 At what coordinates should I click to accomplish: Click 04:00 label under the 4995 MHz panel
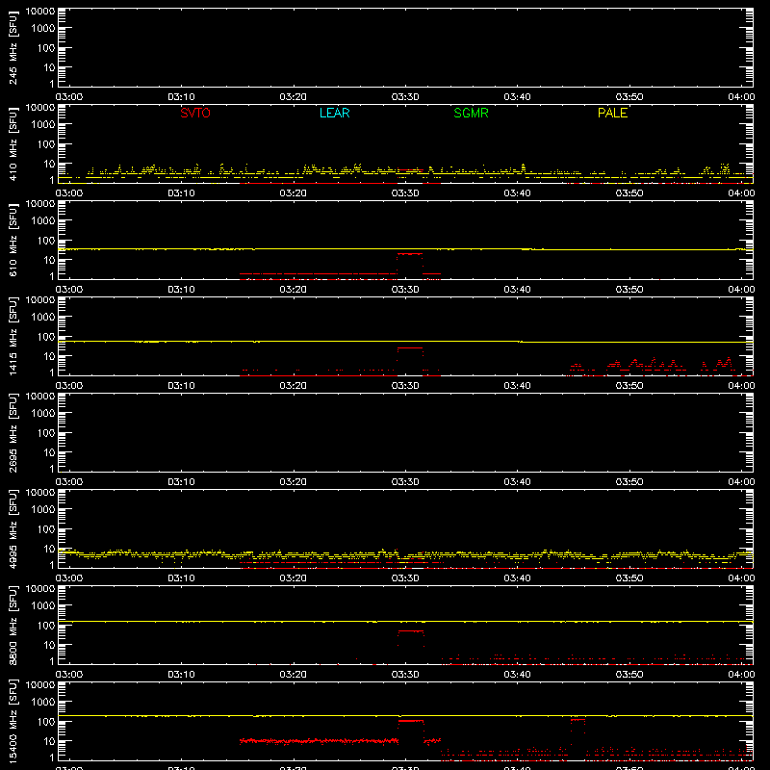[741, 578]
